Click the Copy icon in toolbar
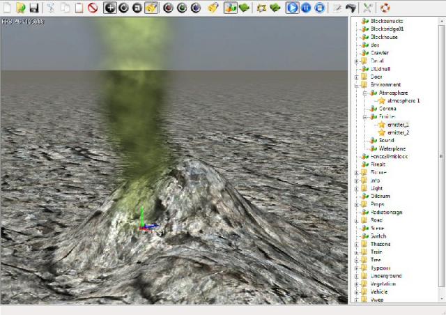 65,8
